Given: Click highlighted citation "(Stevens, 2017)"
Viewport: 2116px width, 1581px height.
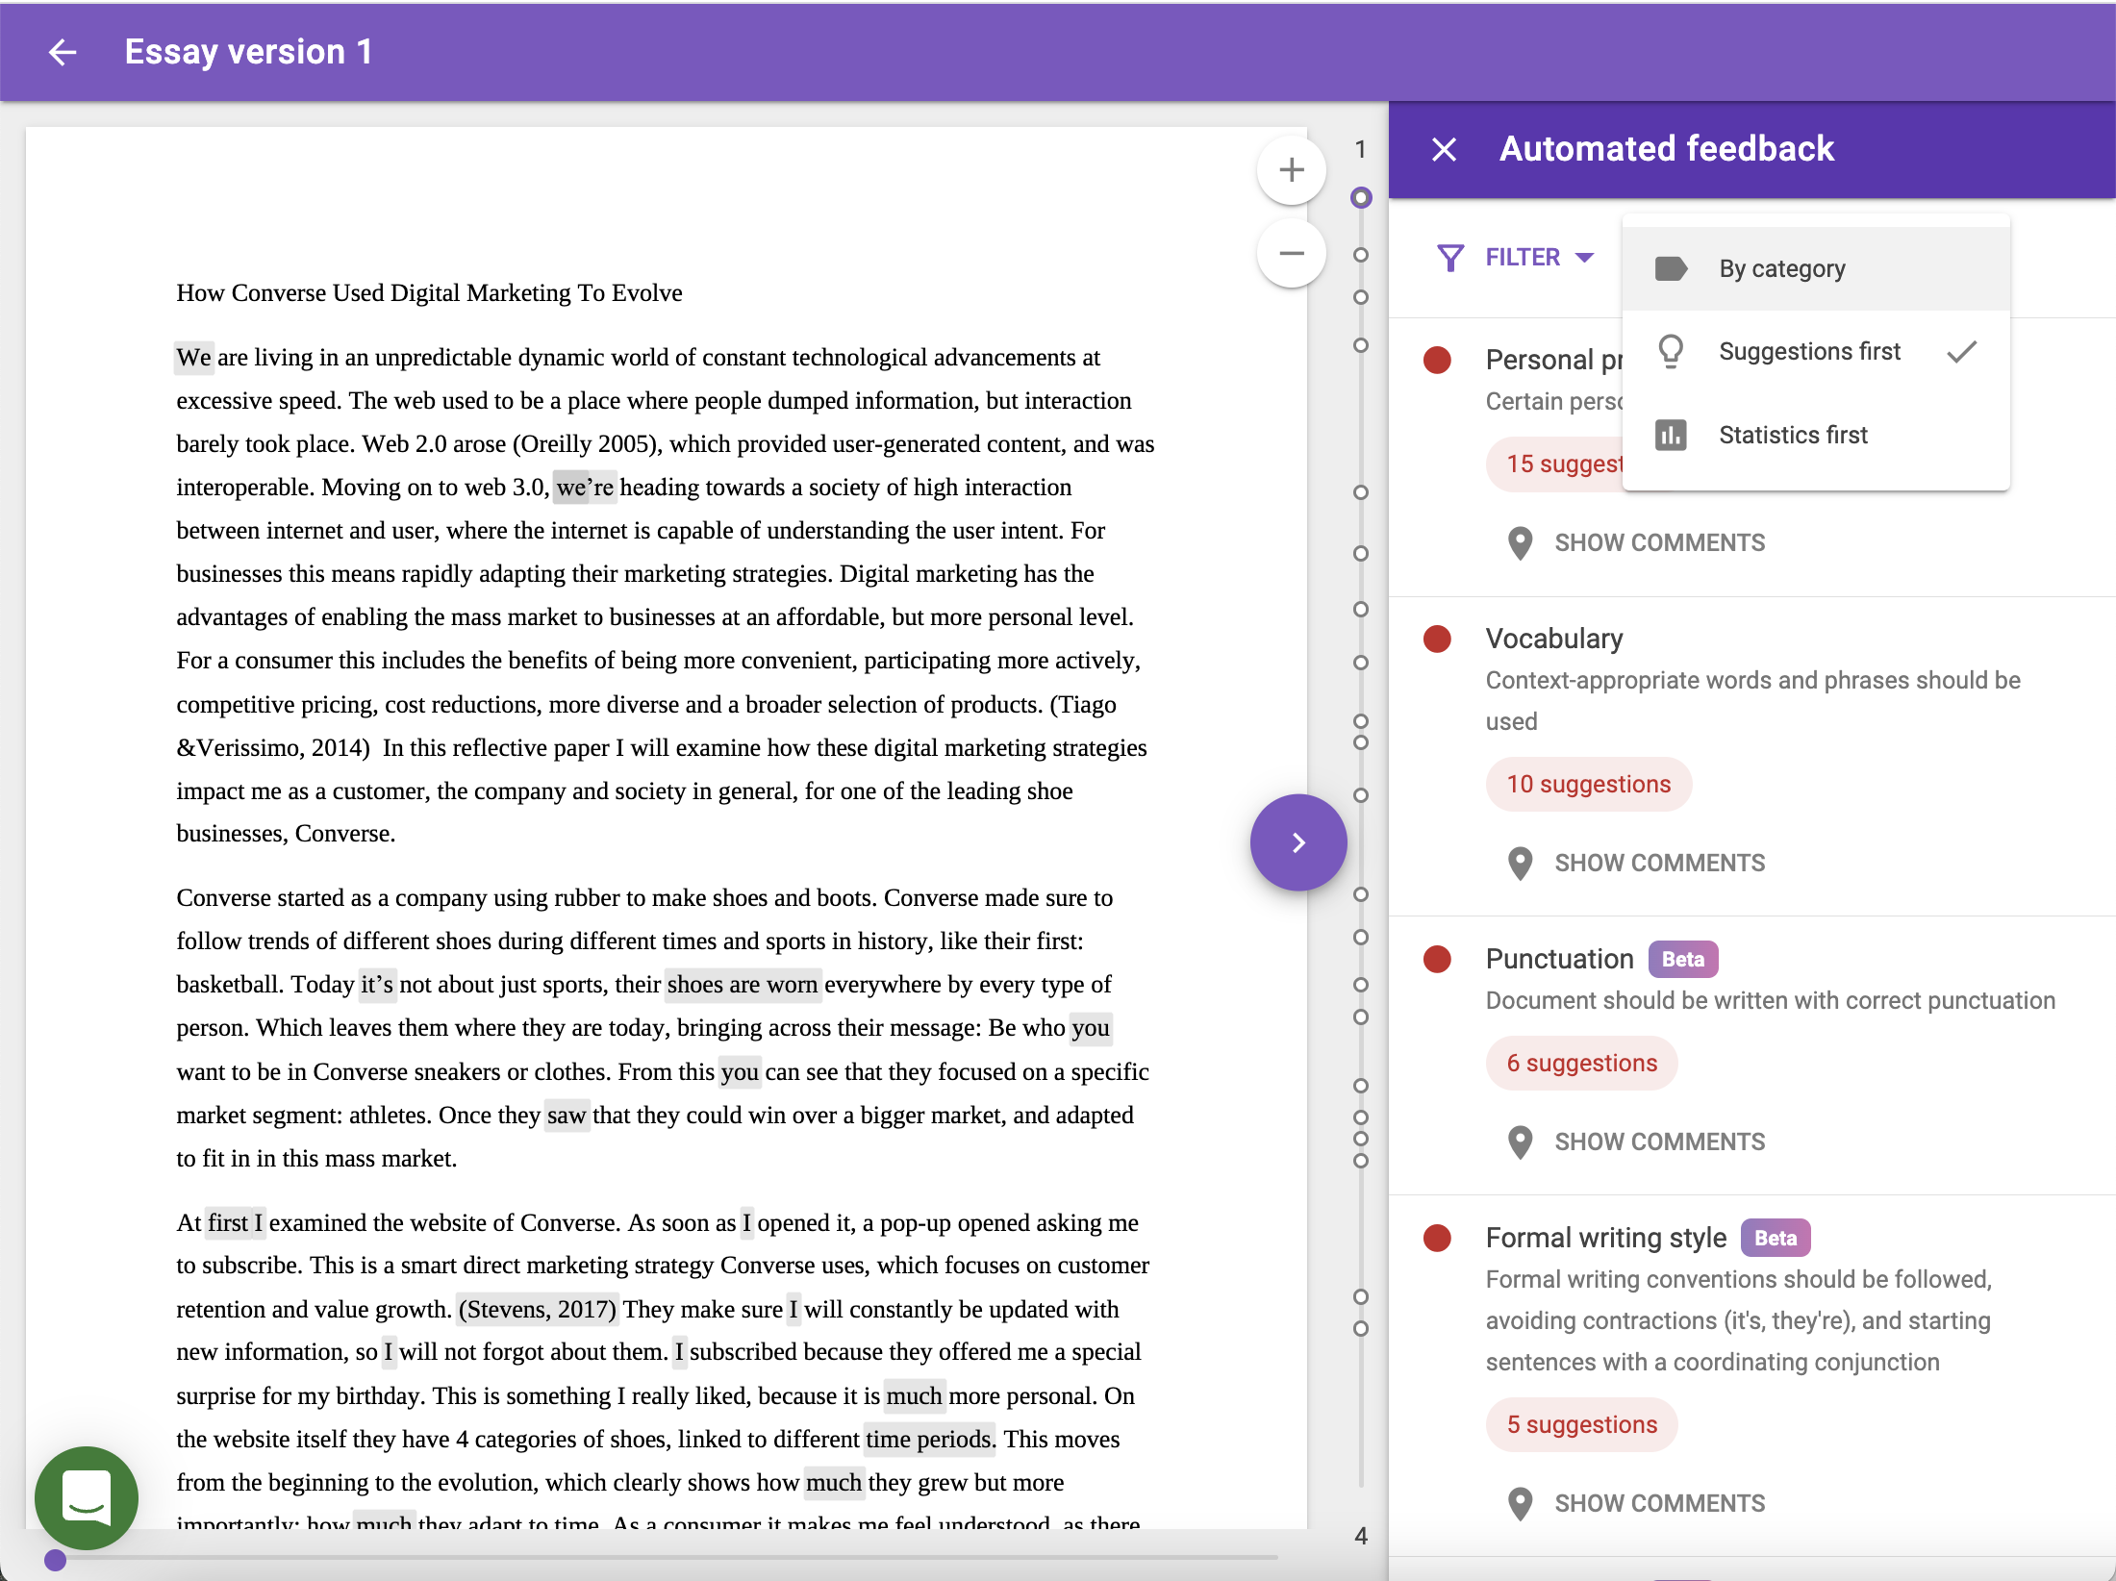Looking at the screenshot, I should click(x=537, y=1310).
